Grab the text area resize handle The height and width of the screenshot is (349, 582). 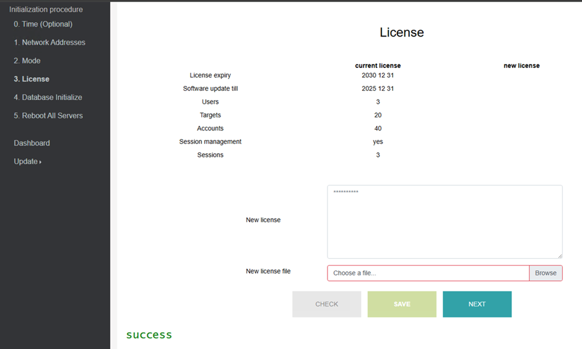[559, 255]
